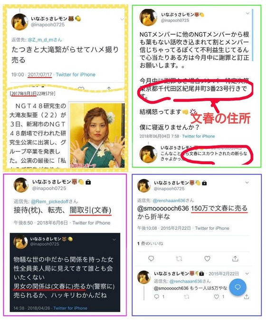The image size is (266, 323).
Task: Open the 1 件のいいね likes count
Action: tap(150, 244)
